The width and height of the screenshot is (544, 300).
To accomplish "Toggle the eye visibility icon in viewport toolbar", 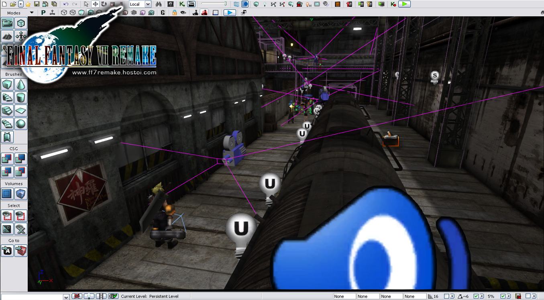I will (x=183, y=13).
